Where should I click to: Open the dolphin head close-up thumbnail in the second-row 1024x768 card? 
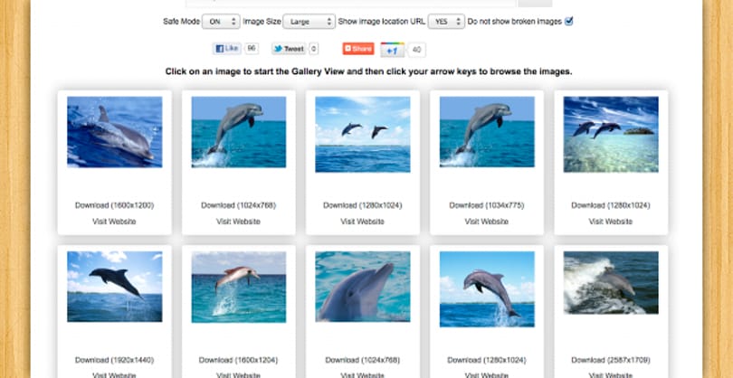[363, 287]
